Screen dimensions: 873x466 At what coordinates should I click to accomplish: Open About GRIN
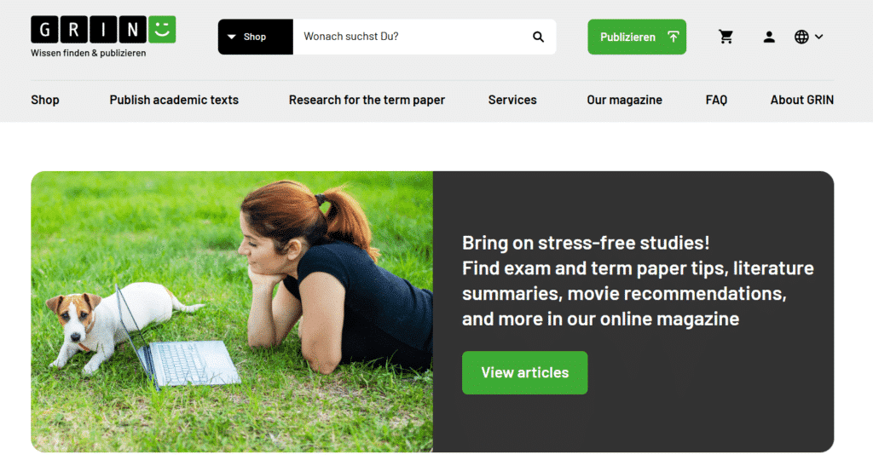pyautogui.click(x=801, y=100)
